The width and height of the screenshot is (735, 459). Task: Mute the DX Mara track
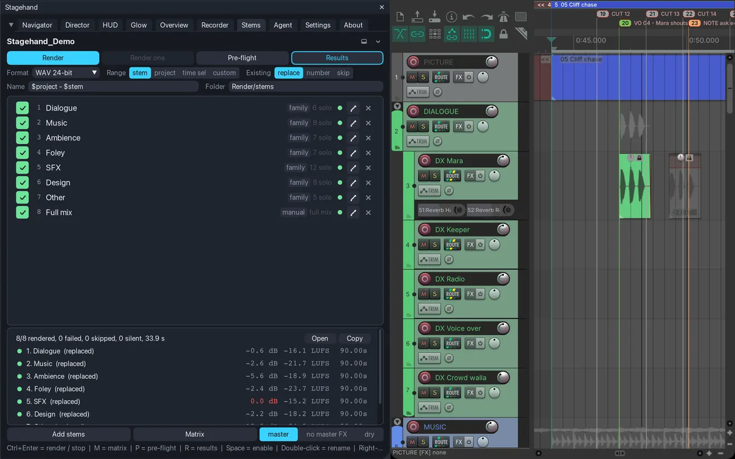coord(424,176)
